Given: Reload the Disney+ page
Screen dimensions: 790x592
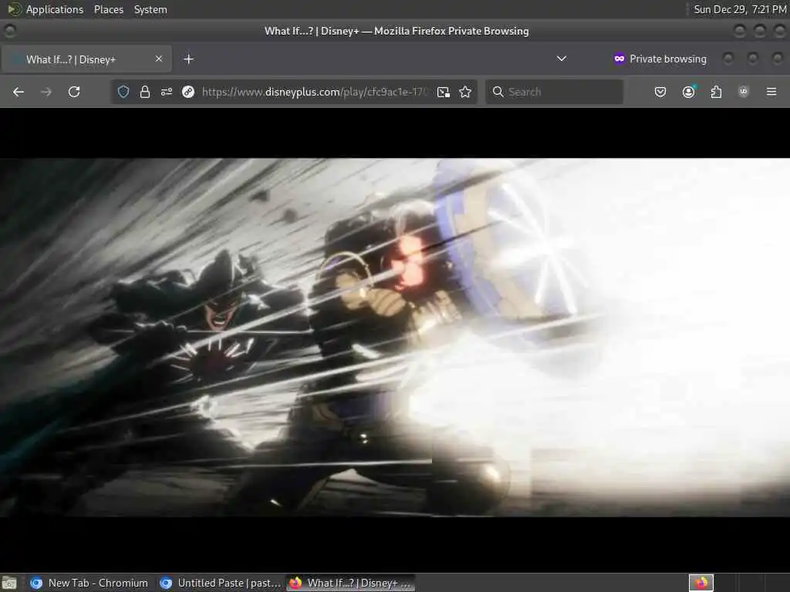Looking at the screenshot, I should pos(74,92).
